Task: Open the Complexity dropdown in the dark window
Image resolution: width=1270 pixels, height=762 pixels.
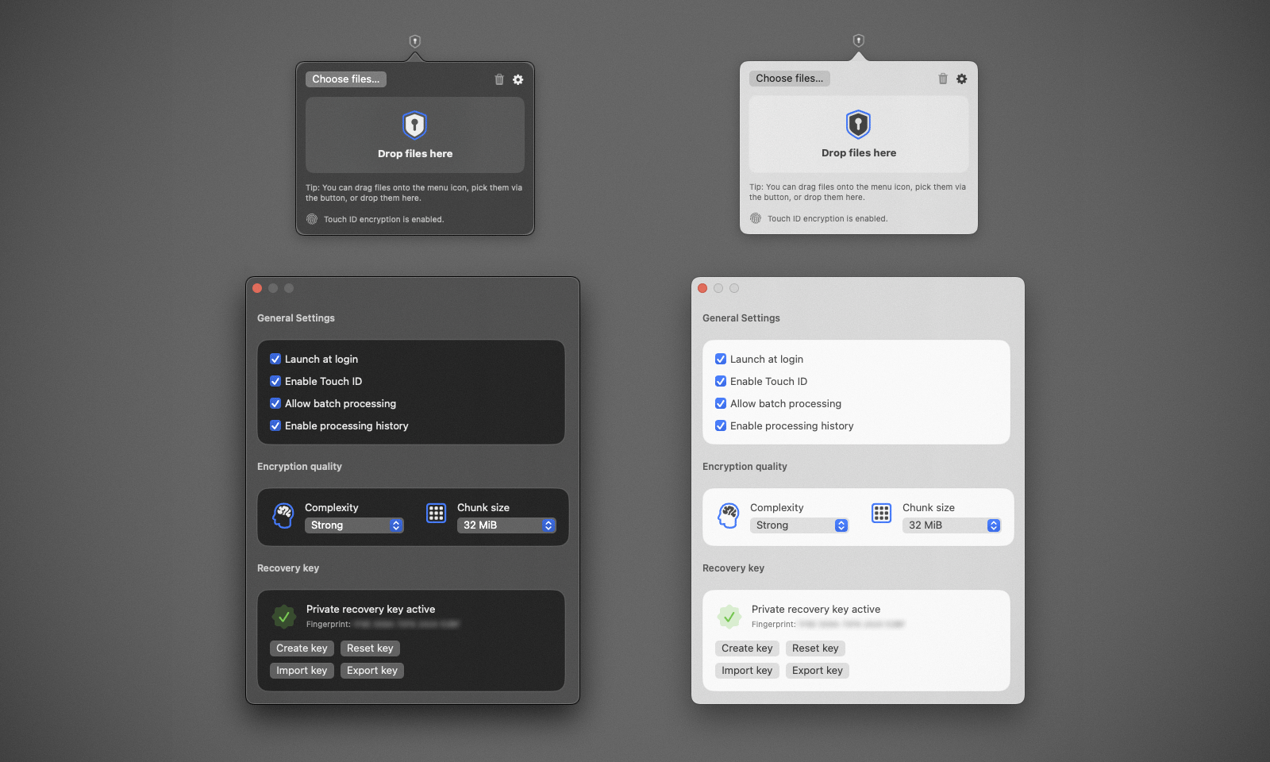Action: (354, 525)
